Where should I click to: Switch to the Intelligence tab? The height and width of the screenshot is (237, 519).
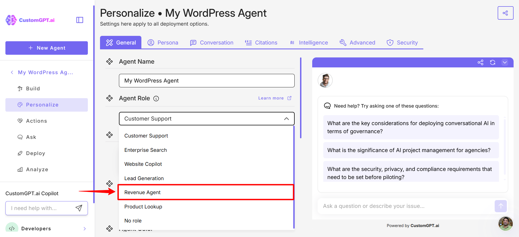pyautogui.click(x=308, y=43)
